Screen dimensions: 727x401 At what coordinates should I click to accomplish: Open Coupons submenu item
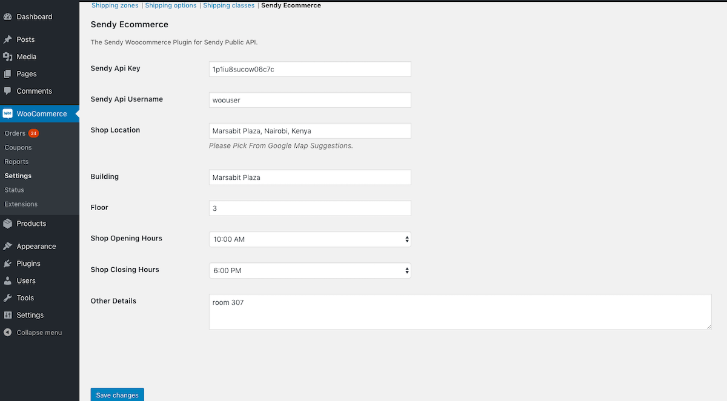(x=18, y=147)
